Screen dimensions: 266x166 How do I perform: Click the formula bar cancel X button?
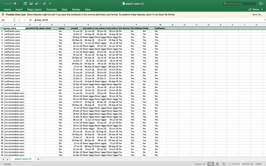pos(19,20)
